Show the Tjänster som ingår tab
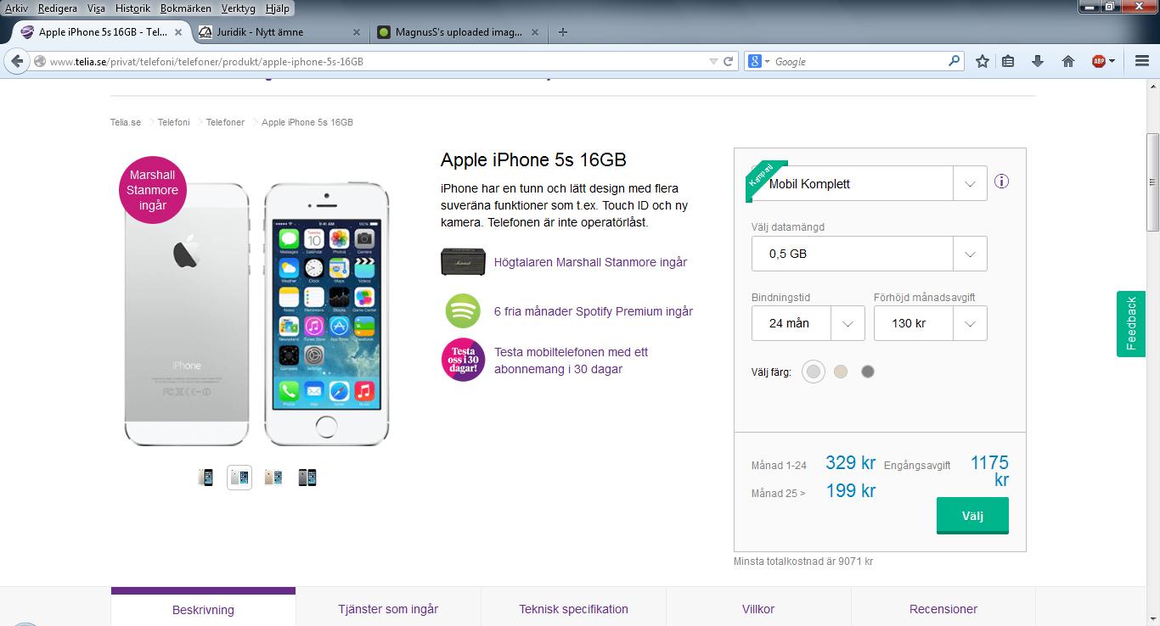Viewport: 1160px width, 626px height. (388, 608)
